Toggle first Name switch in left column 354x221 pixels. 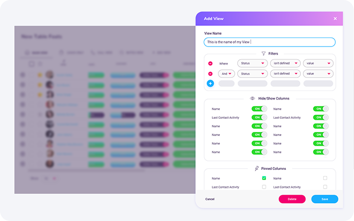[259, 109]
